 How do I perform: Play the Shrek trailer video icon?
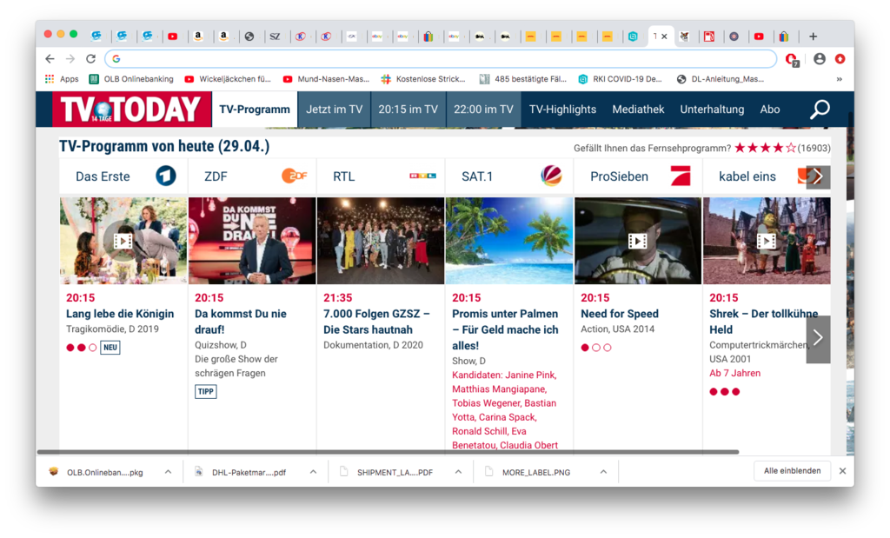pos(767,242)
